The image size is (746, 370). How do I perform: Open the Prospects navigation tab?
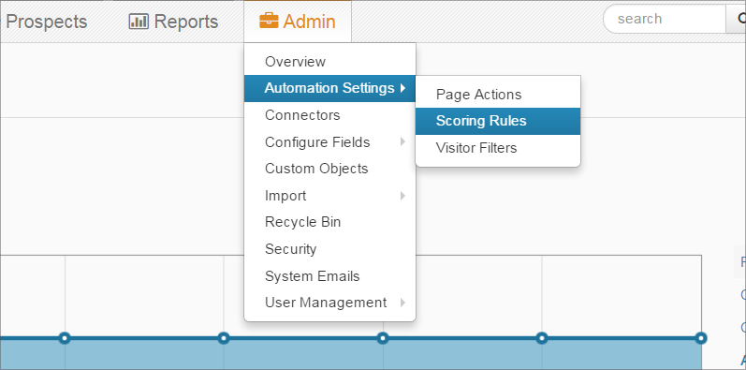46,22
